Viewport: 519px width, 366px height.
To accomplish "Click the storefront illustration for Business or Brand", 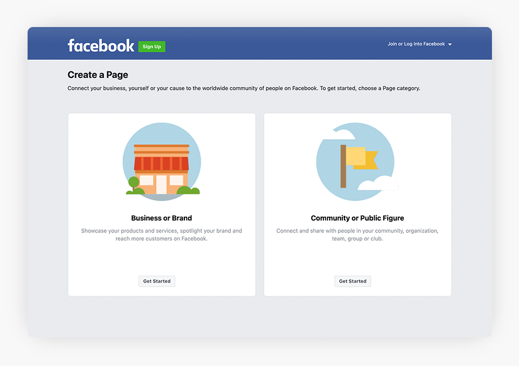I will [x=162, y=162].
